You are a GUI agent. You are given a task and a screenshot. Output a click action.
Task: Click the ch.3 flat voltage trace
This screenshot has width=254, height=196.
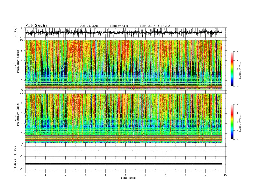pyautogui.click(x=123, y=151)
